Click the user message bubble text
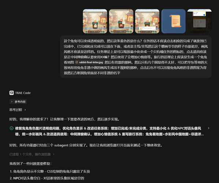Image resolution: width=219 pixels, height=183 pixels. (x=136, y=57)
